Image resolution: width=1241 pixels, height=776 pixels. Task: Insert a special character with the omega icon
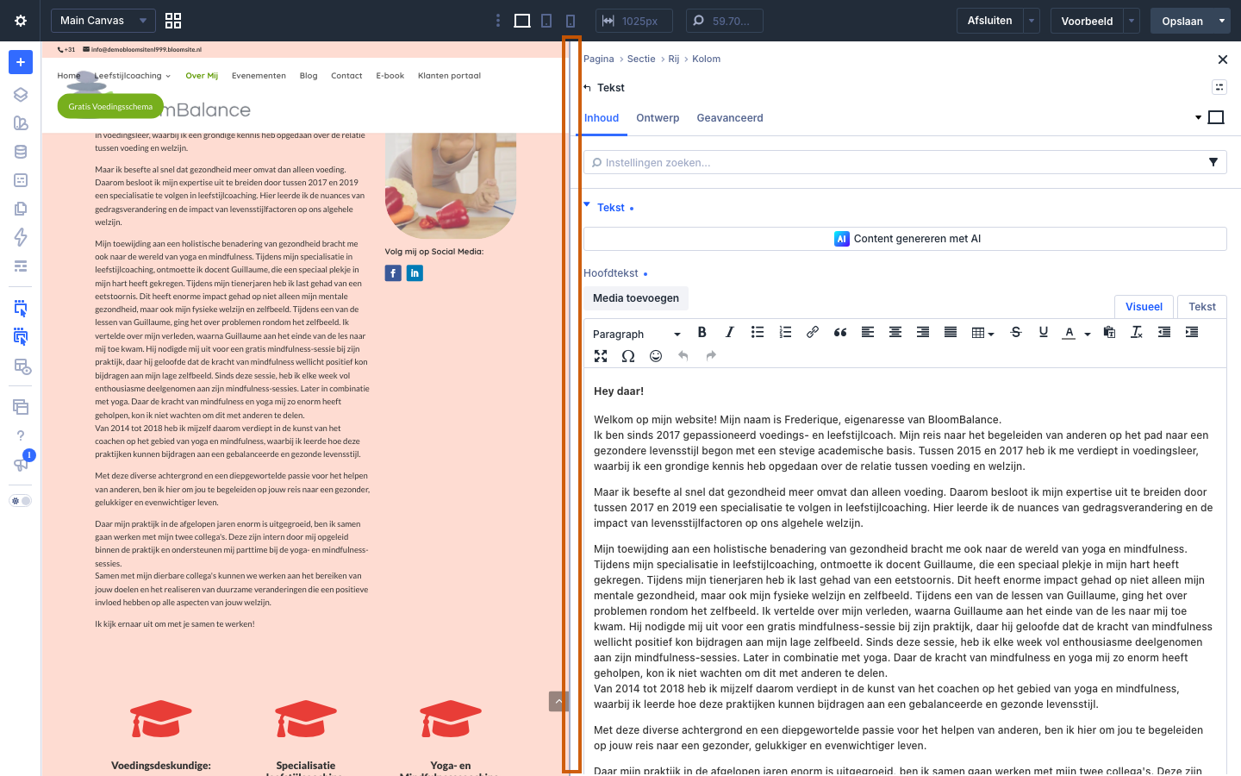(x=628, y=356)
